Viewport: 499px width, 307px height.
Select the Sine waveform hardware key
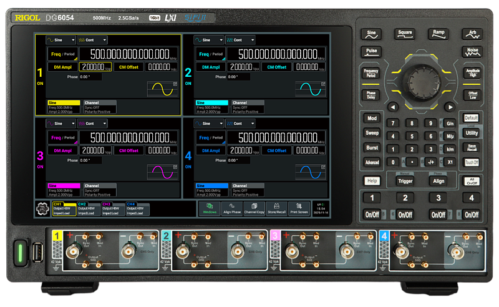tap(371, 34)
